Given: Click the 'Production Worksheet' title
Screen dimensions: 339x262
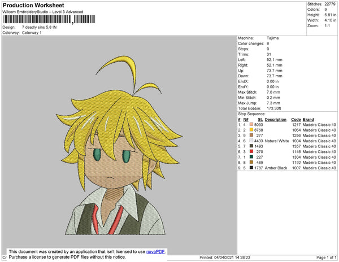Looking at the screenshot, I should coord(33,5).
